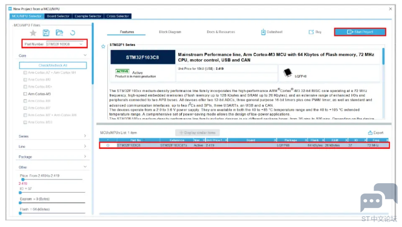Click the Check/Uncheck All button
Viewport: 402px width, 227px height.
click(x=53, y=65)
